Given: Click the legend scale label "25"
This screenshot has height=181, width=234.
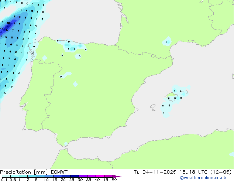Looking at the screenshot, I should [x=72, y=180].
